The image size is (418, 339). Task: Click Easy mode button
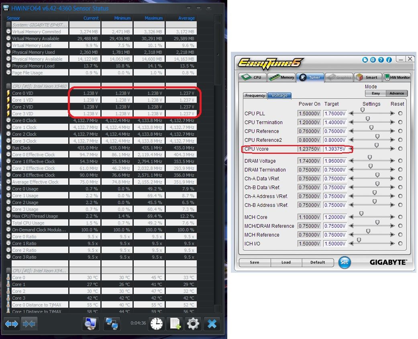tap(375, 93)
